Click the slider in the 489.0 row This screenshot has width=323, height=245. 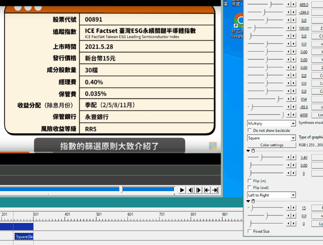265,4
